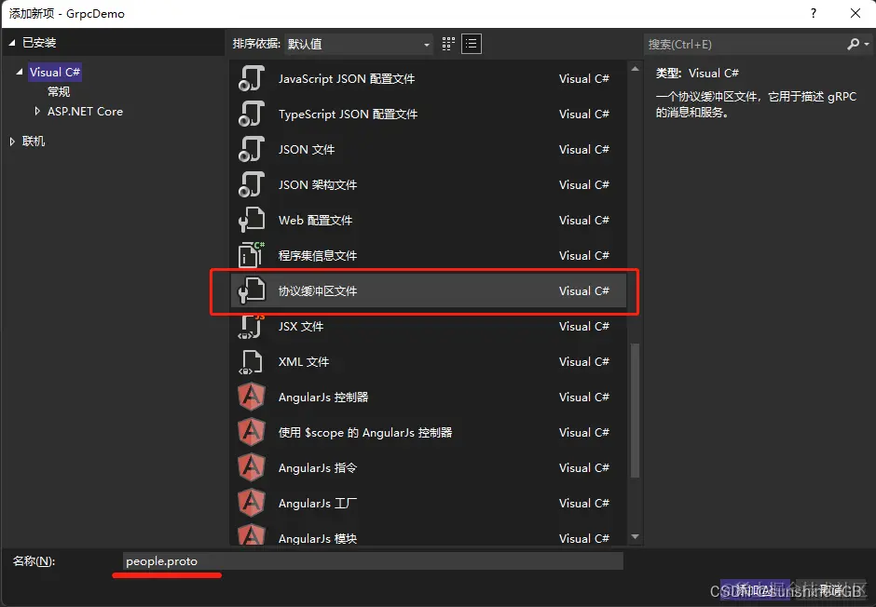Viewport: 876px width, 607px height.
Task: Select the JSON 文件 row text
Action: tap(307, 150)
